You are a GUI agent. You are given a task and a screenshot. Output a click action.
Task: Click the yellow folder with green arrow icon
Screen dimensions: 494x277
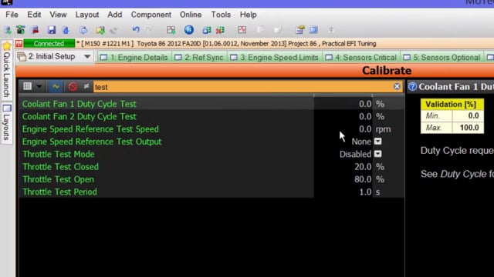coord(100,30)
